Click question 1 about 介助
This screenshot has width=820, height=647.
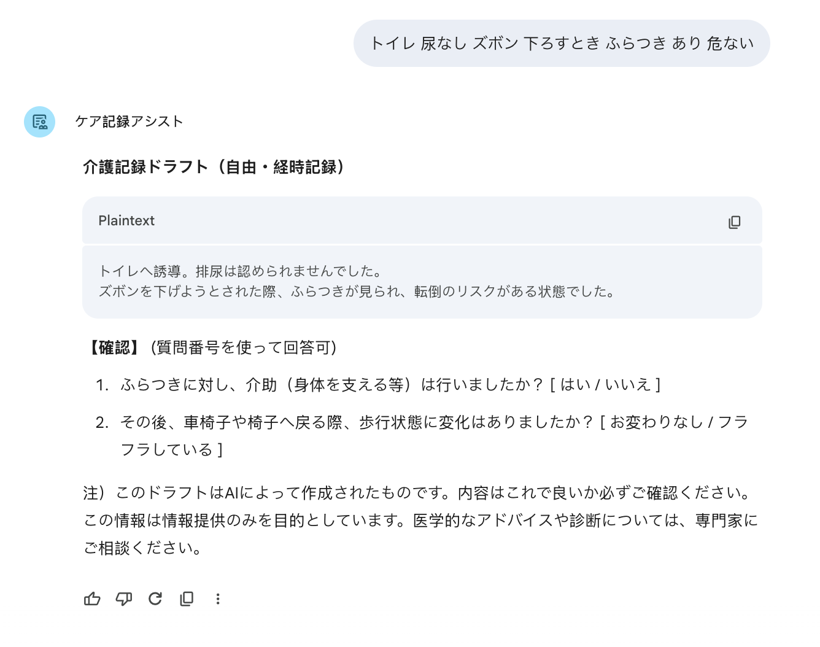[x=331, y=385]
